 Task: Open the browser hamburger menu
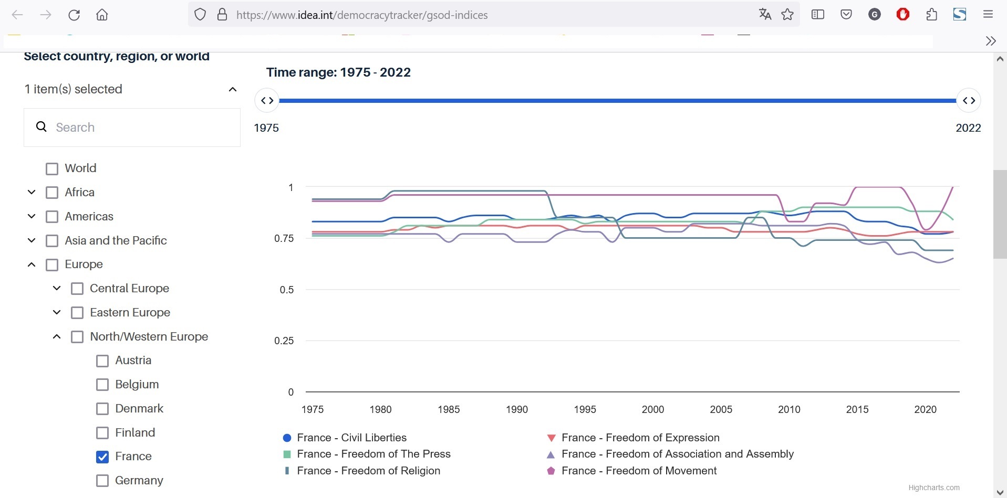tap(988, 15)
